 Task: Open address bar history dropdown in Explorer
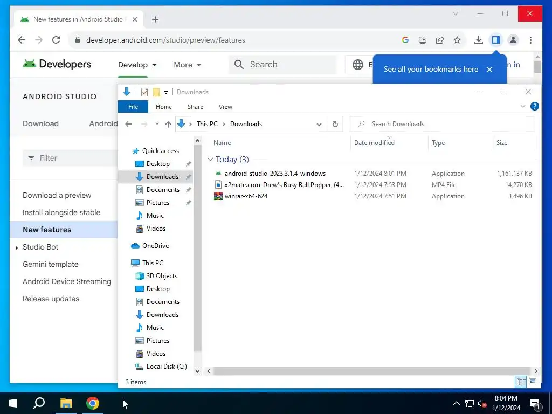pyautogui.click(x=319, y=125)
